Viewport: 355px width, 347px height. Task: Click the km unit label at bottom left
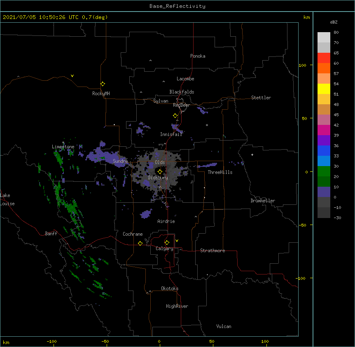click(6, 342)
